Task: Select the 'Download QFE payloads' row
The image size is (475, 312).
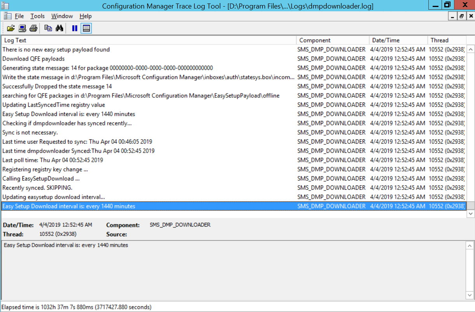Action: (x=234, y=59)
